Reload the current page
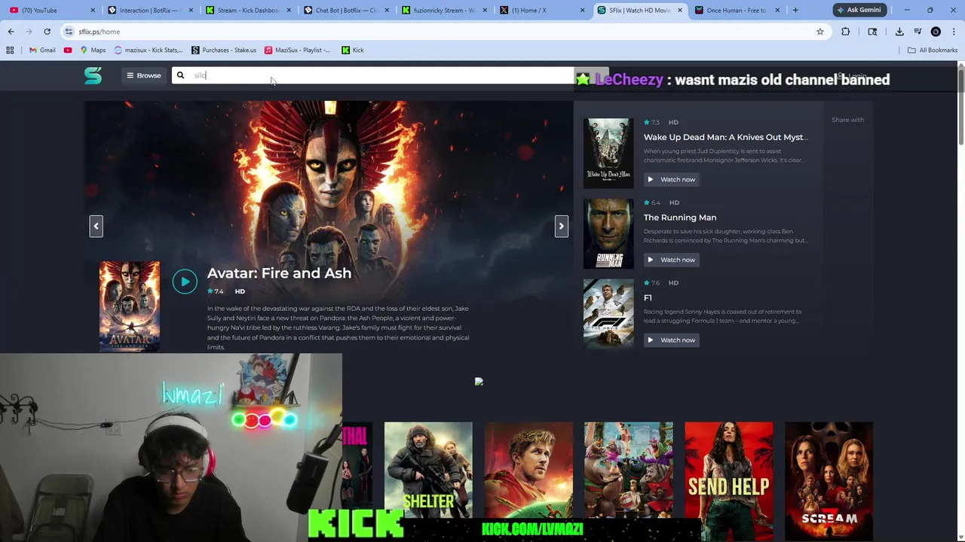Image resolution: width=965 pixels, height=542 pixels. tap(47, 32)
